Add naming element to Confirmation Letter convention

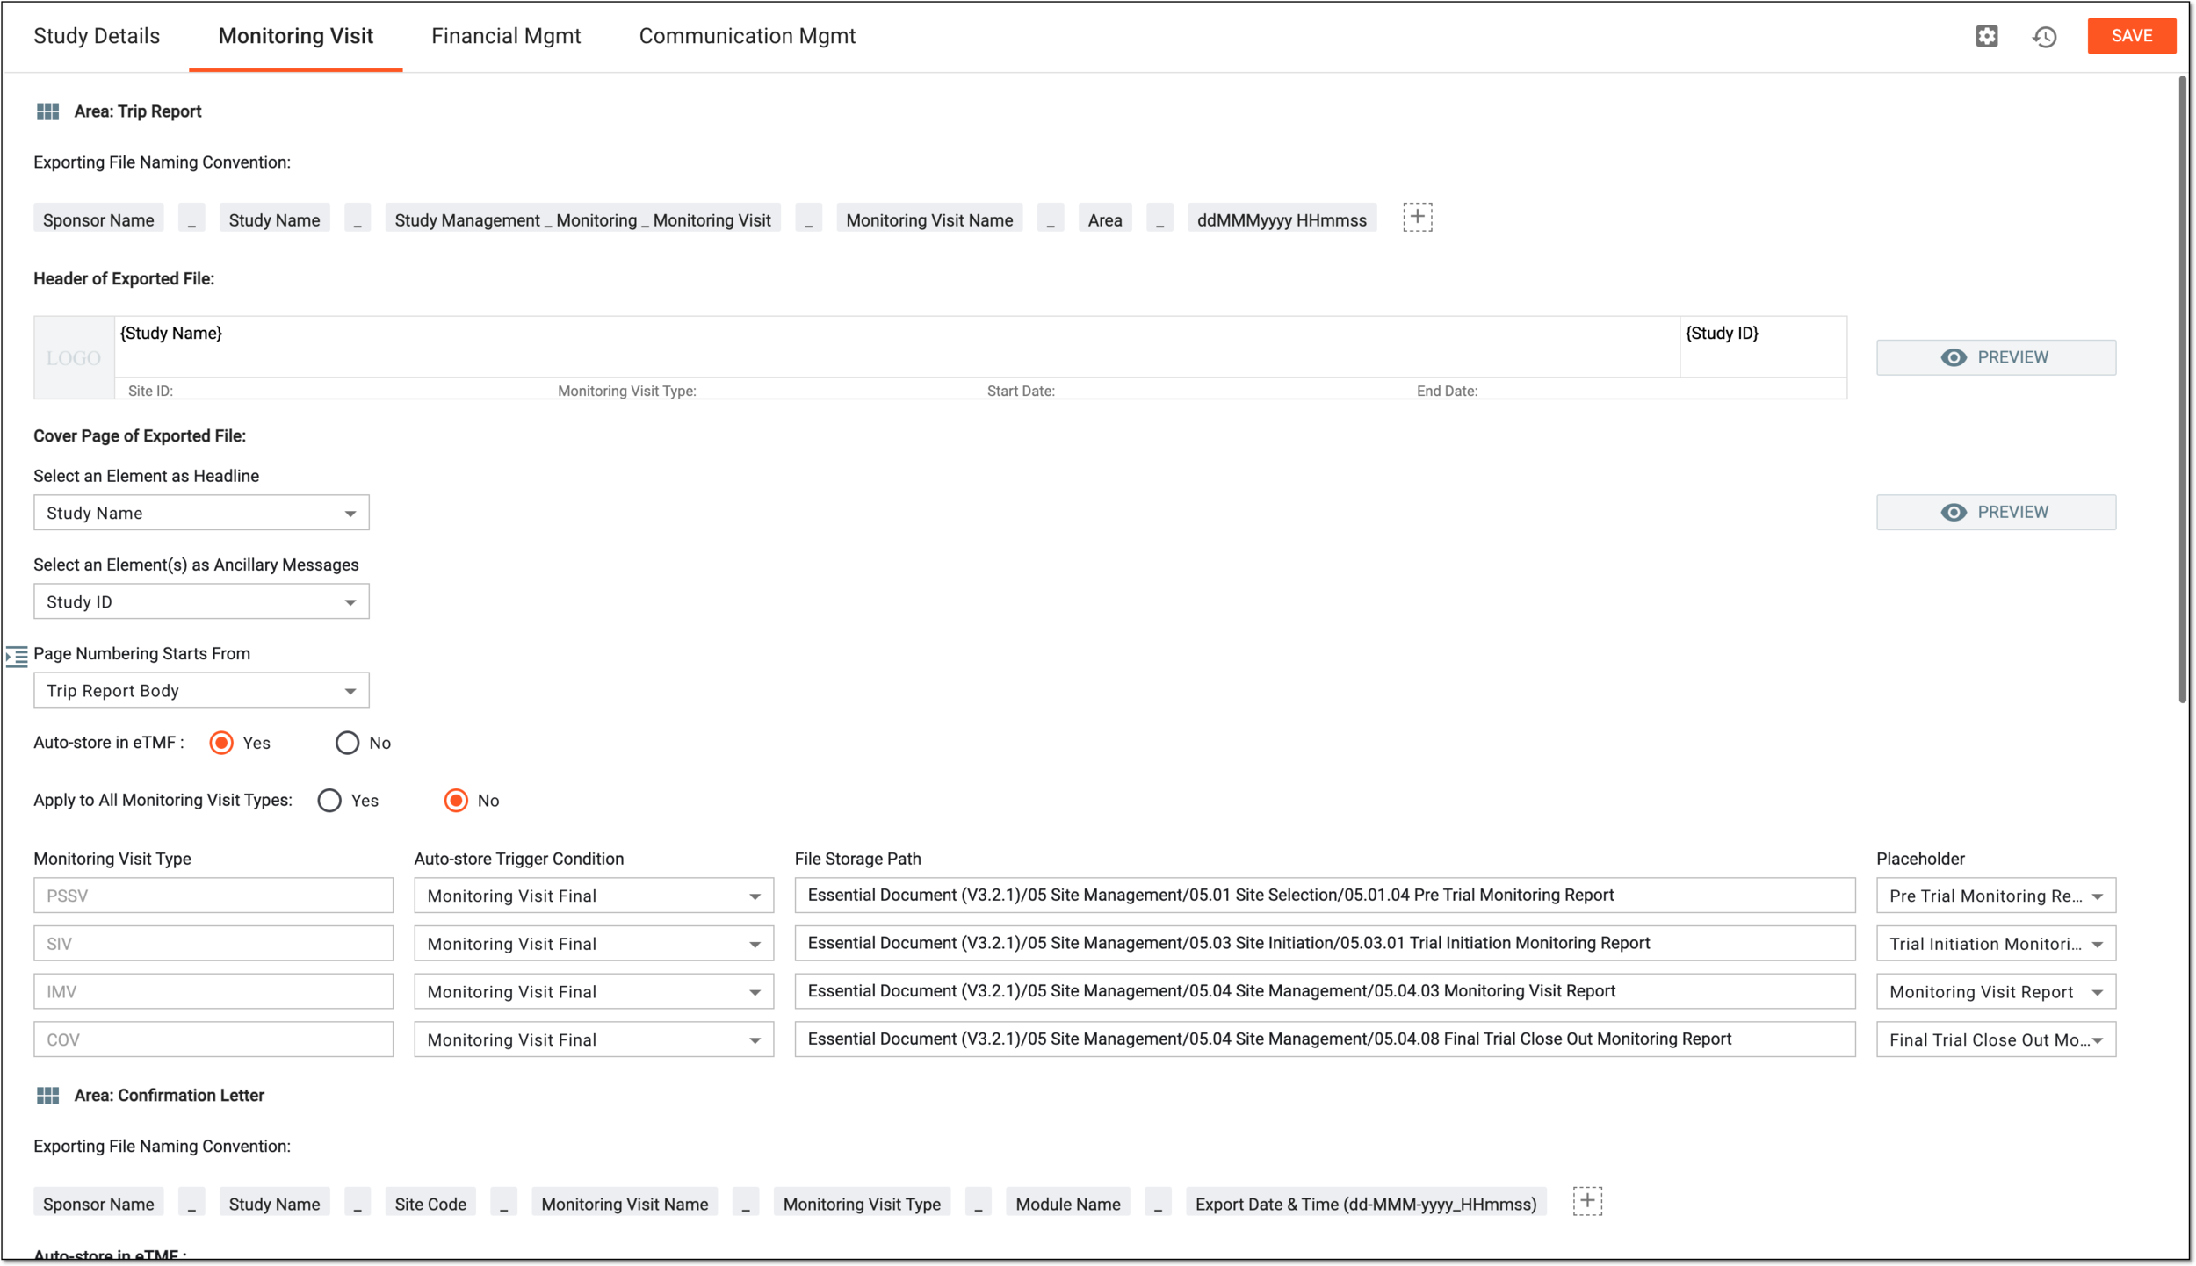tap(1587, 1201)
